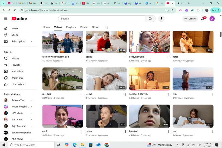Click the magnifier search button
The width and height of the screenshot is (222, 148).
[x=150, y=19]
